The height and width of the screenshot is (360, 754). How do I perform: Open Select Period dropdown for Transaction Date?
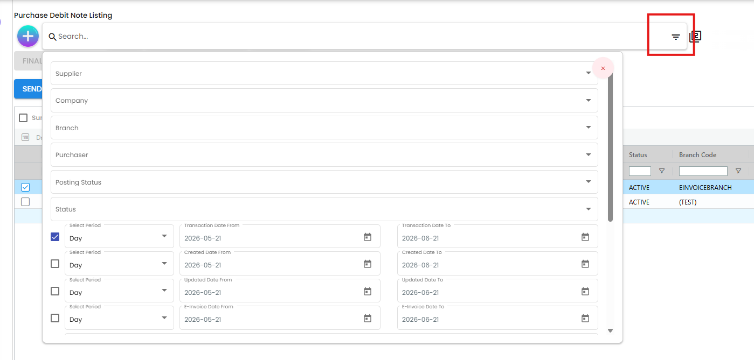pyautogui.click(x=119, y=236)
